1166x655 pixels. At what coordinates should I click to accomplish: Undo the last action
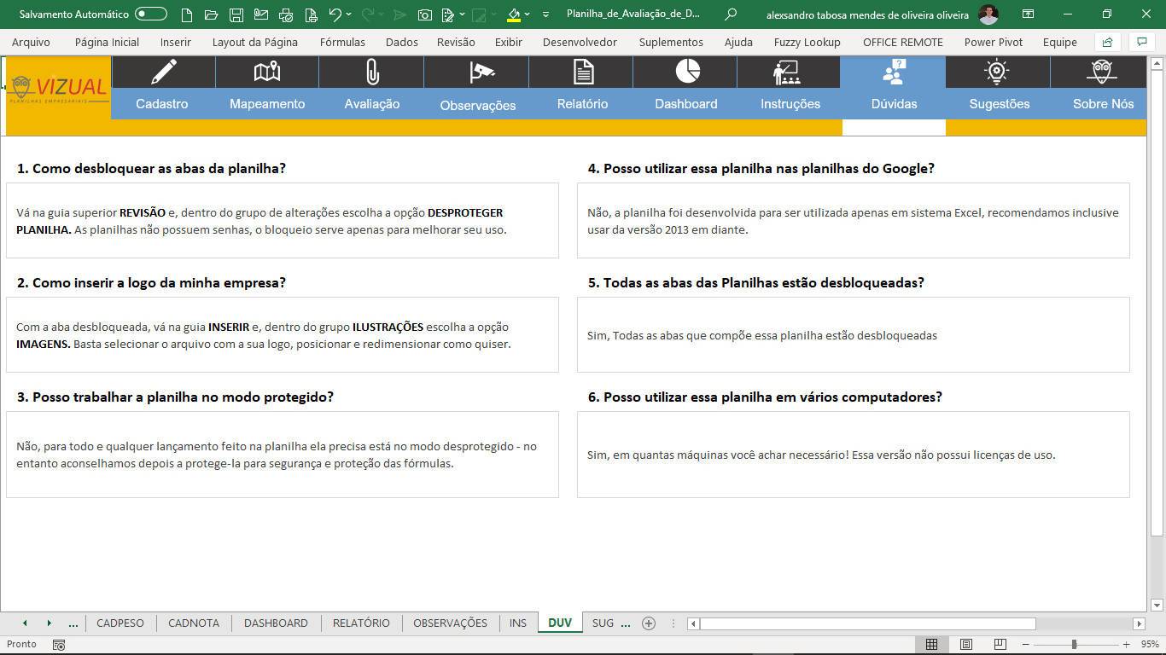click(335, 14)
